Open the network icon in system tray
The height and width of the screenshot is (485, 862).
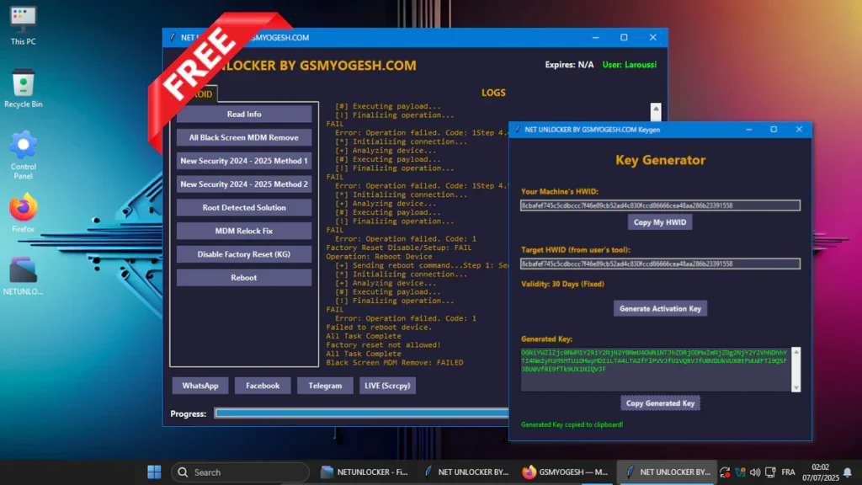pos(770,472)
